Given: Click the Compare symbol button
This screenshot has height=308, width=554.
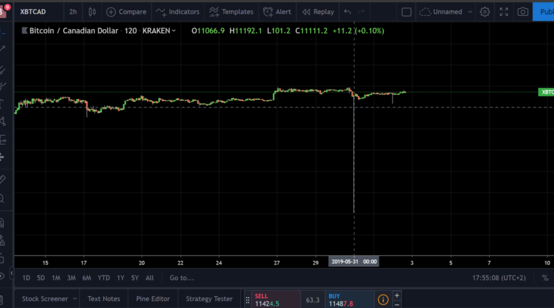Looking at the screenshot, I should pos(126,12).
